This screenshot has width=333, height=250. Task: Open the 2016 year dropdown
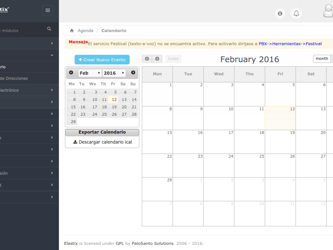click(114, 73)
